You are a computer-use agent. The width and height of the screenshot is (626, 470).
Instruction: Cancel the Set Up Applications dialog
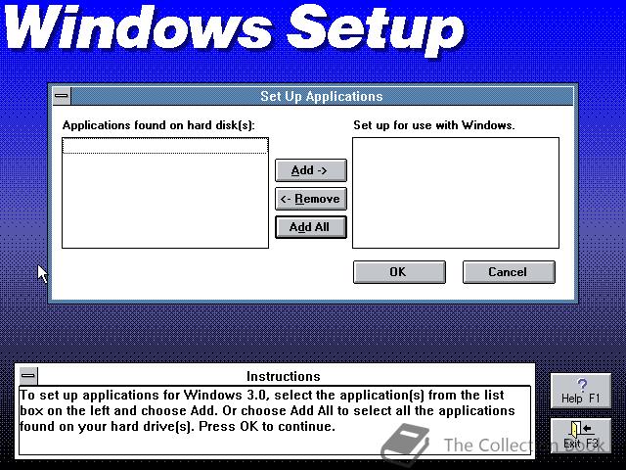tap(509, 272)
